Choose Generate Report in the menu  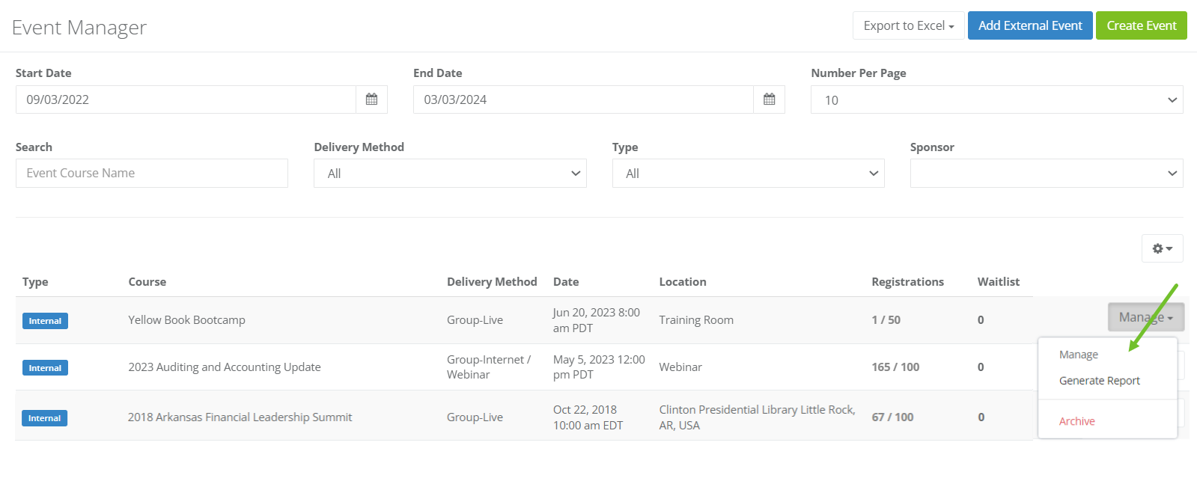pyautogui.click(x=1099, y=381)
